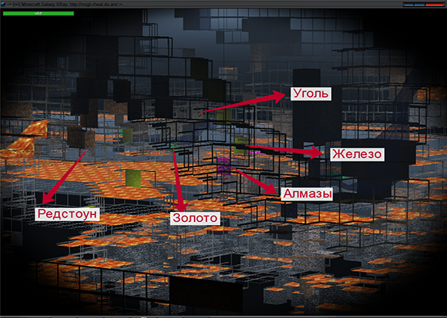
Task: Select the brown dirt block above the Редстоун arrow
Action: [x=82, y=138]
